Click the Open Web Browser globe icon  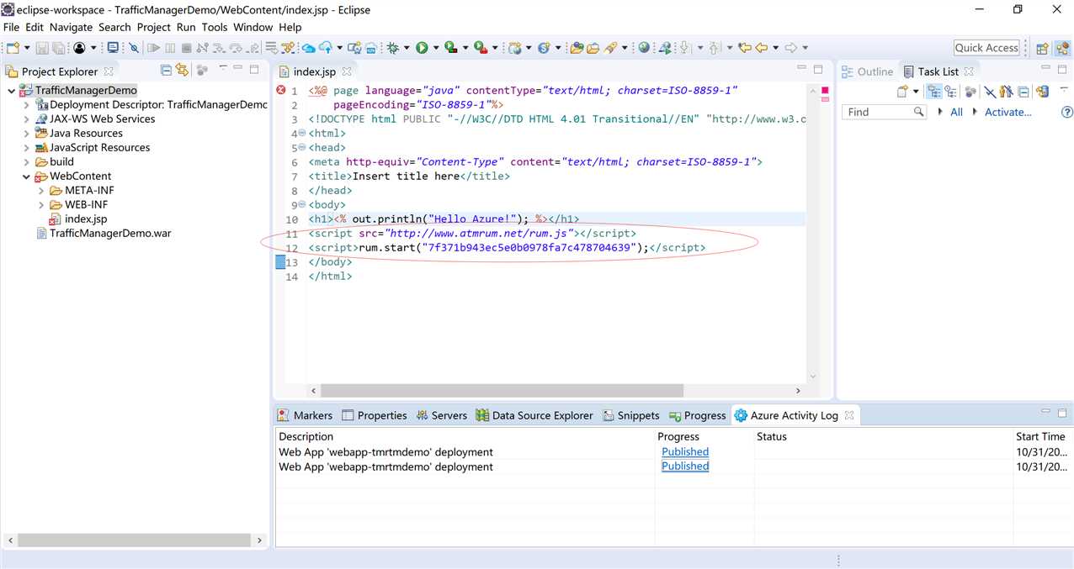point(644,48)
